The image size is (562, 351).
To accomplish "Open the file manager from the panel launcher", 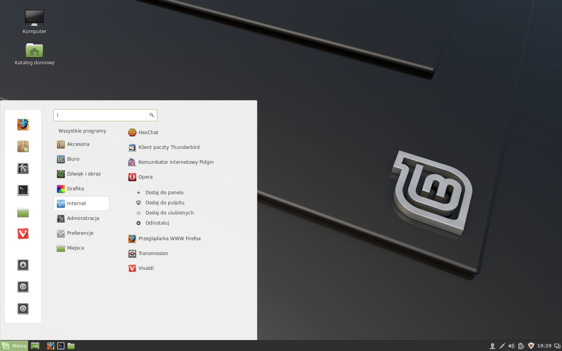I will point(71,346).
